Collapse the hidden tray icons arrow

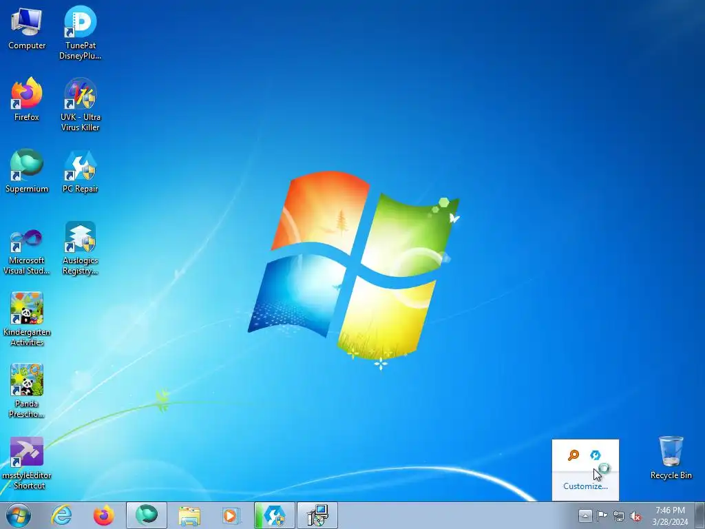coord(585,516)
